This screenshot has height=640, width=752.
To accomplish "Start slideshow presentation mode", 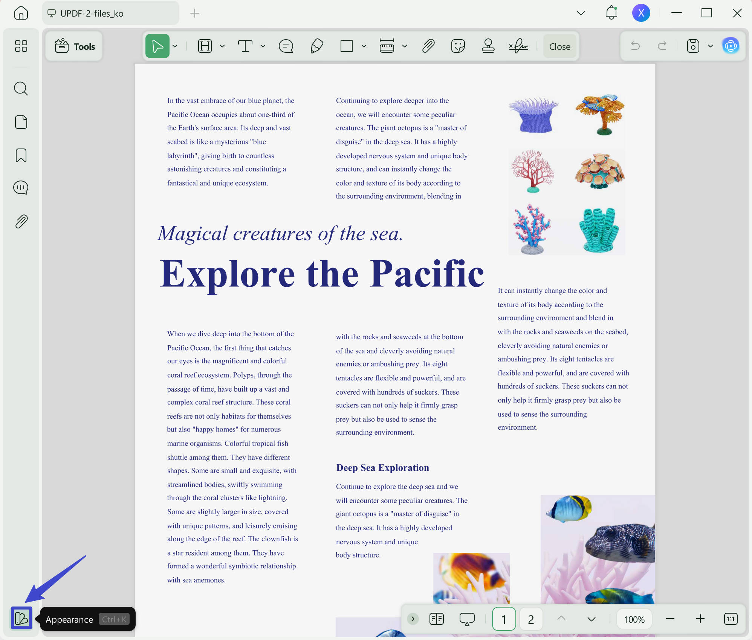I will coord(467,619).
